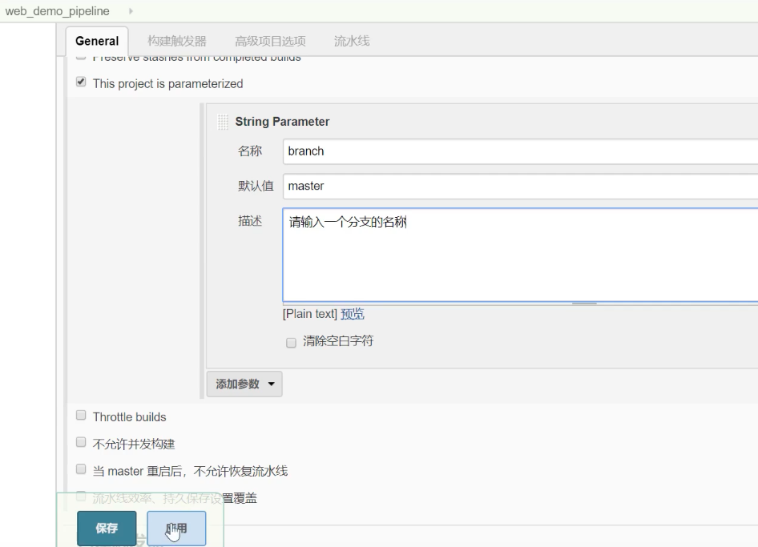Viewport: 758px width, 547px height.
Task: Click the String Parameter heading
Action: point(282,122)
